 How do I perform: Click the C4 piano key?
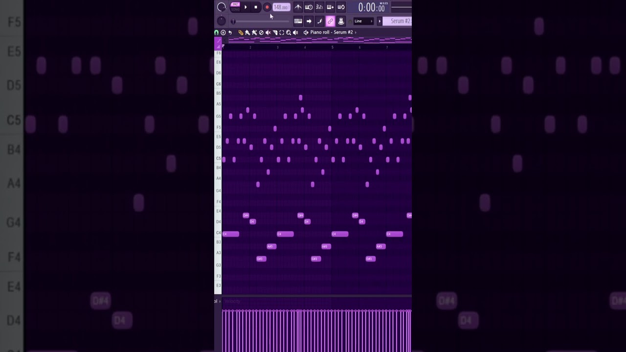pyautogui.click(x=218, y=233)
